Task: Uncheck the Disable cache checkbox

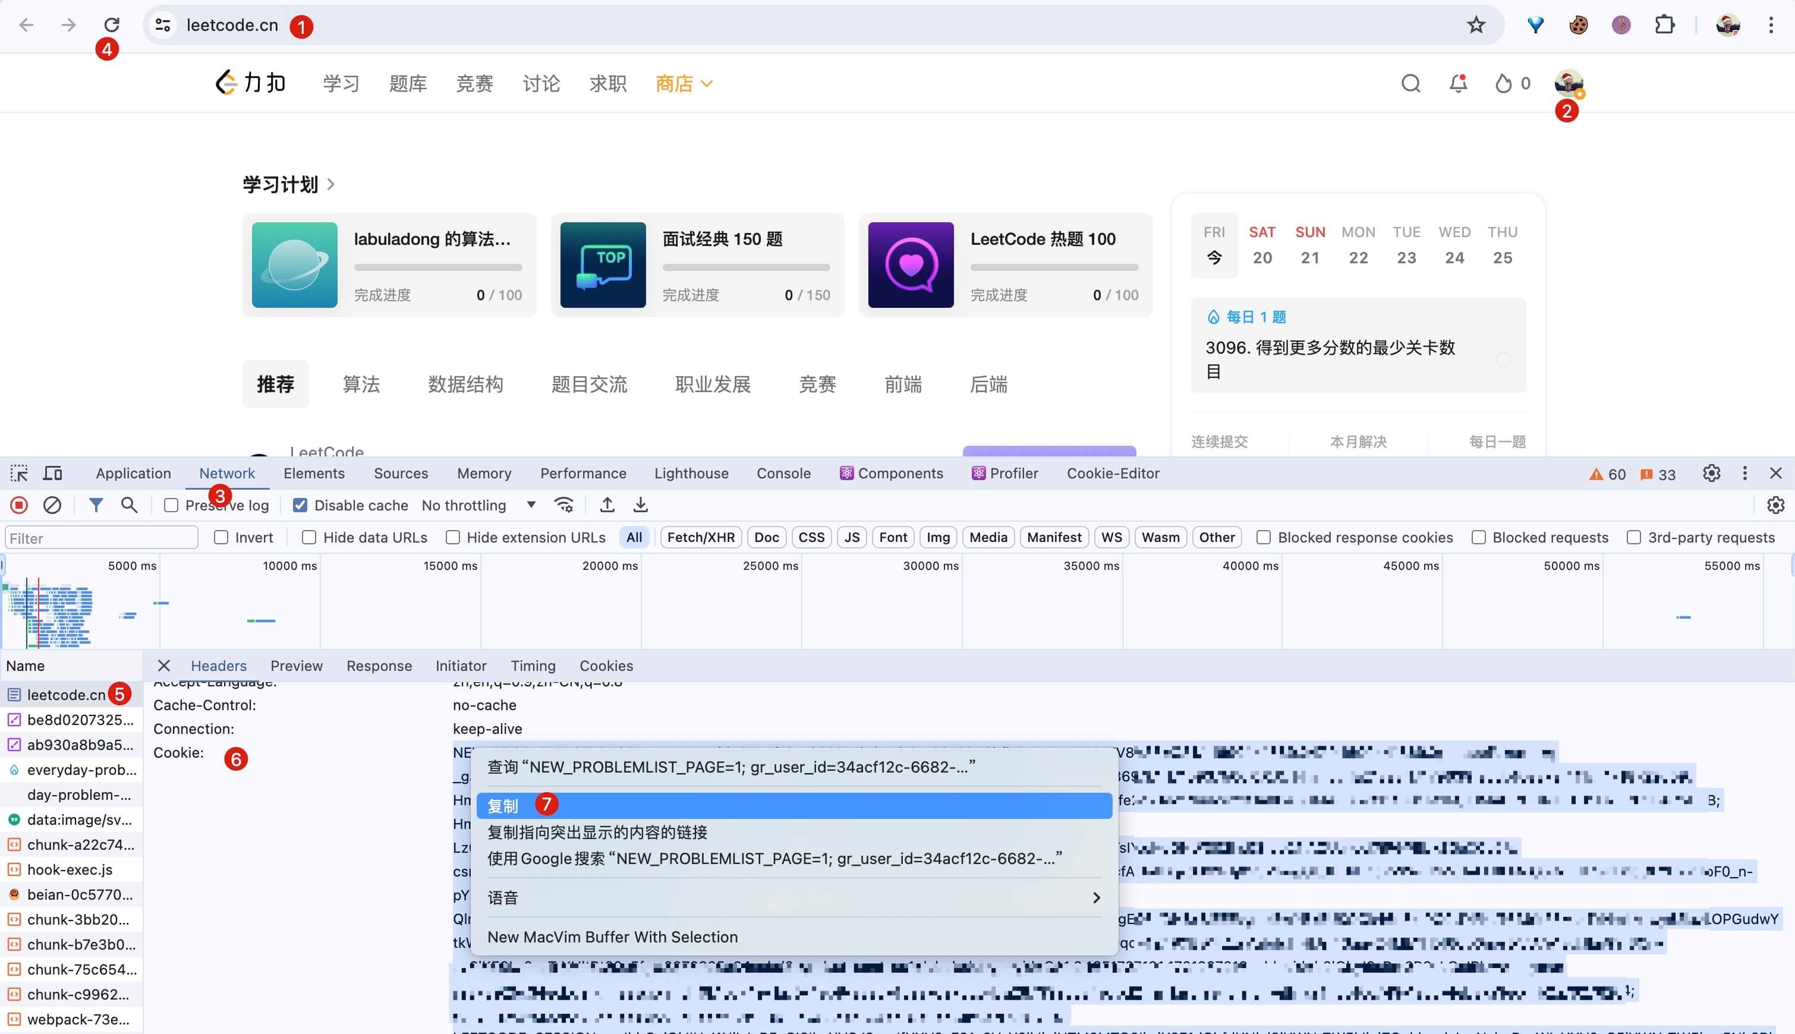Action: [301, 505]
